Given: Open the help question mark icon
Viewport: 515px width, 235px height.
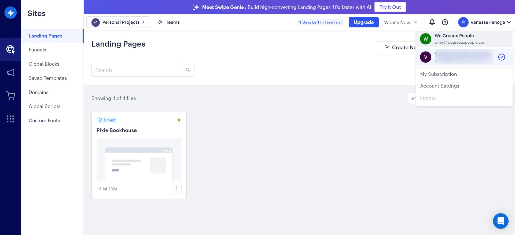Looking at the screenshot, I should point(445,22).
